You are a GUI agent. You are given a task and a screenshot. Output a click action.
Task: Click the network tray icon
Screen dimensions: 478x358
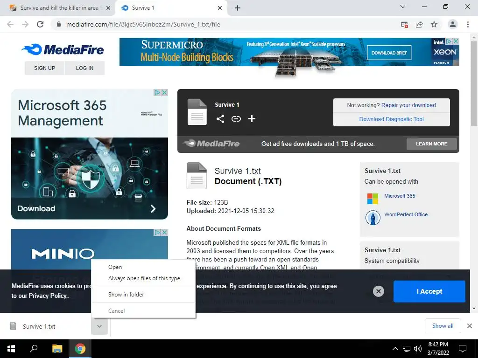(x=407, y=349)
